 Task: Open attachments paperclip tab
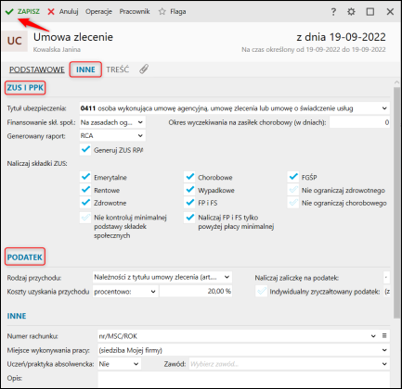tap(144, 69)
